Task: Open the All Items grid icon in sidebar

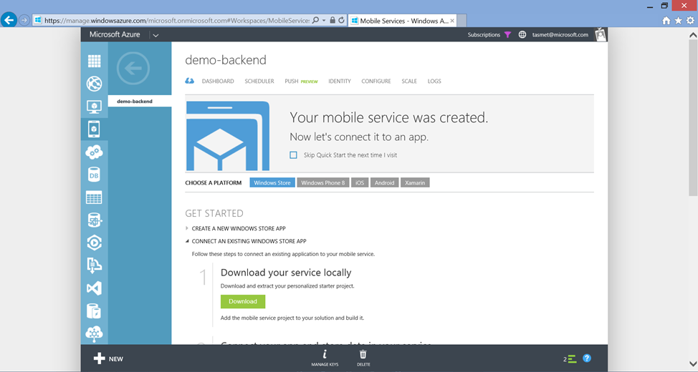Action: click(94, 61)
